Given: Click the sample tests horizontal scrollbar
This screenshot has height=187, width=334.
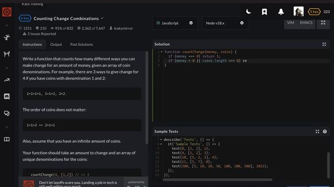Looking at the screenshot, I should coord(217,180).
